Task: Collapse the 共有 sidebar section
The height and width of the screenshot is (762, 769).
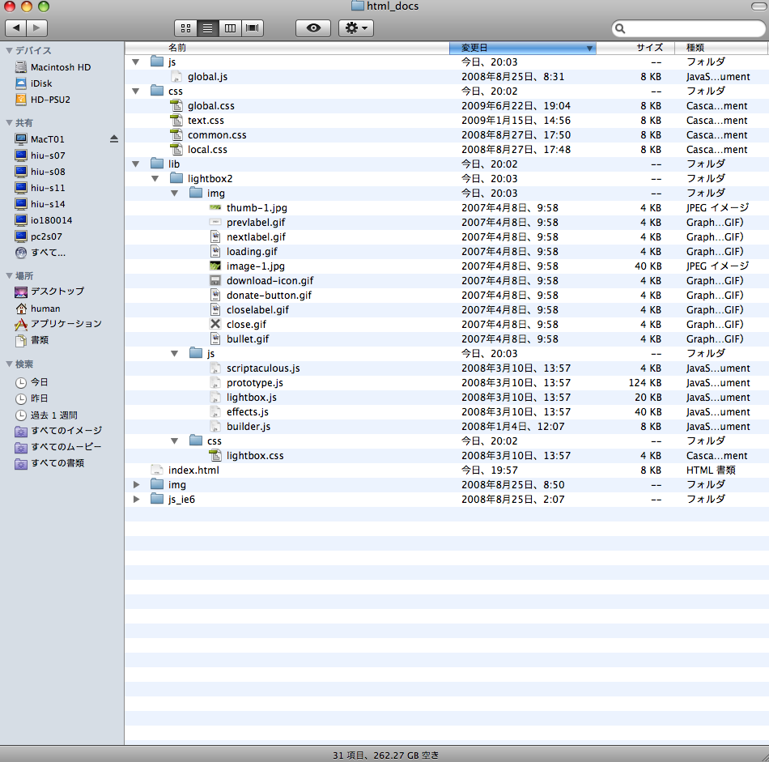Action: pyautogui.click(x=9, y=122)
